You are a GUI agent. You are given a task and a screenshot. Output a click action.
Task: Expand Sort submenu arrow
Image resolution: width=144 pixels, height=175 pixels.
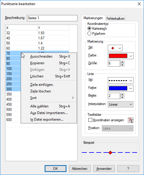pos(73,98)
